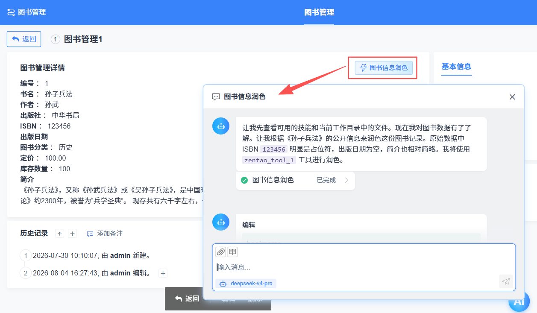
Task: Switch to the 基本信息 tab
Action: (456, 67)
